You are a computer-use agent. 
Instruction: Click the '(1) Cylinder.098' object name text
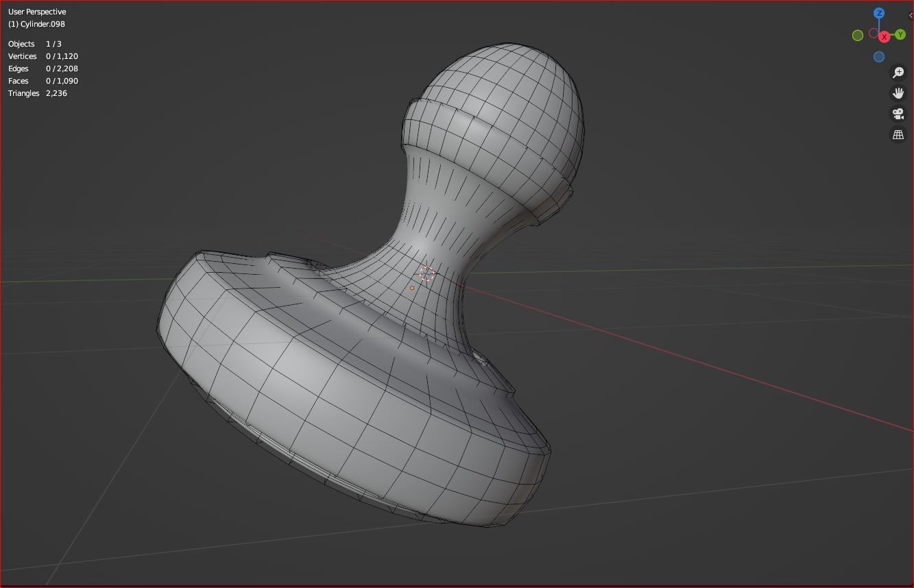[x=36, y=24]
